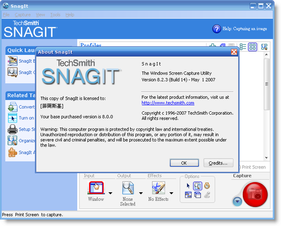The height and width of the screenshot is (226, 281).
Task: Open the capture mode blue arrow dropdown
Action: coord(237,201)
